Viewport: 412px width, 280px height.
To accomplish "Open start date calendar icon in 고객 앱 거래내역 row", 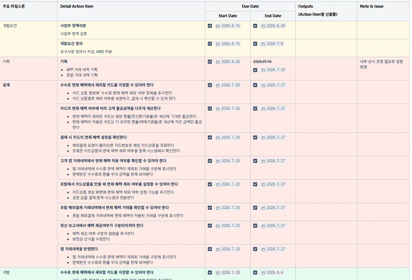I will point(218,161).
